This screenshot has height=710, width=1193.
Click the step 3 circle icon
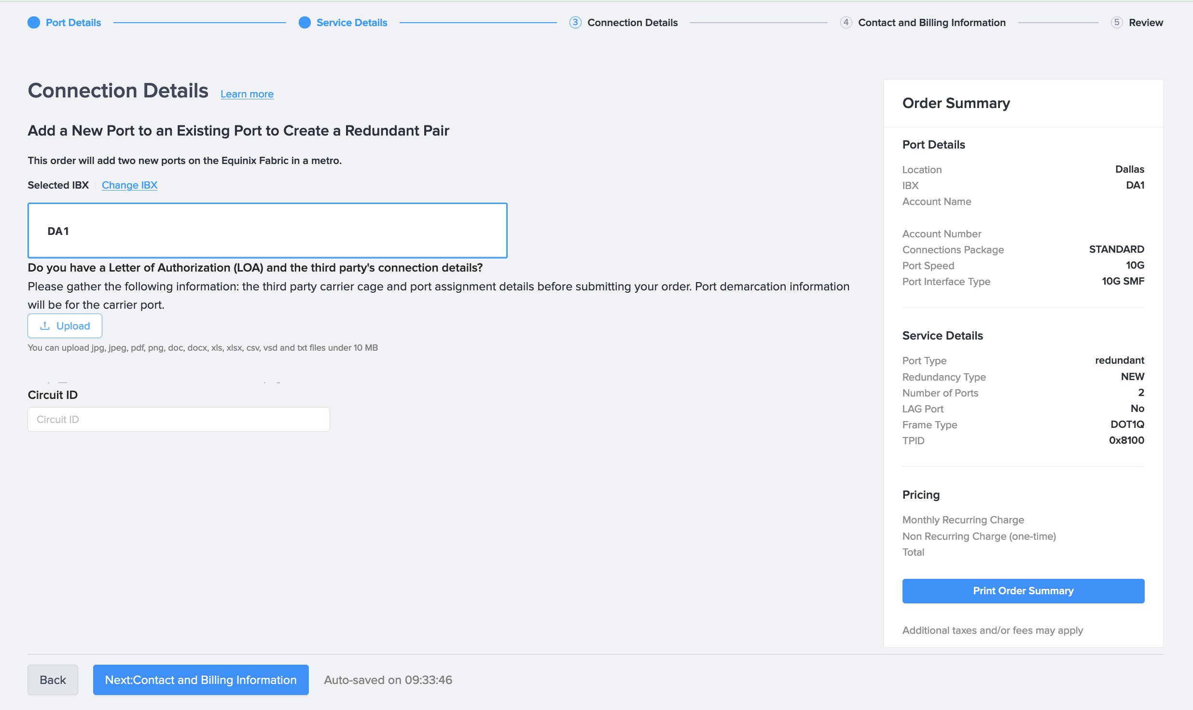coord(575,23)
